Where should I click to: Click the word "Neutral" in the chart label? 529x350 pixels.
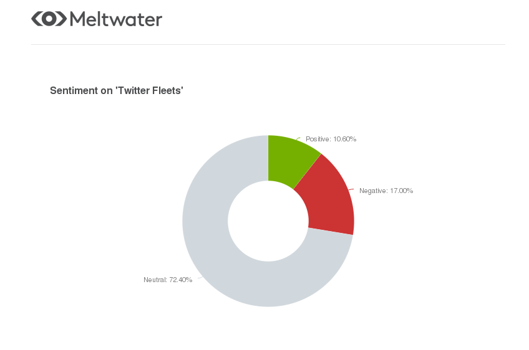pos(155,280)
